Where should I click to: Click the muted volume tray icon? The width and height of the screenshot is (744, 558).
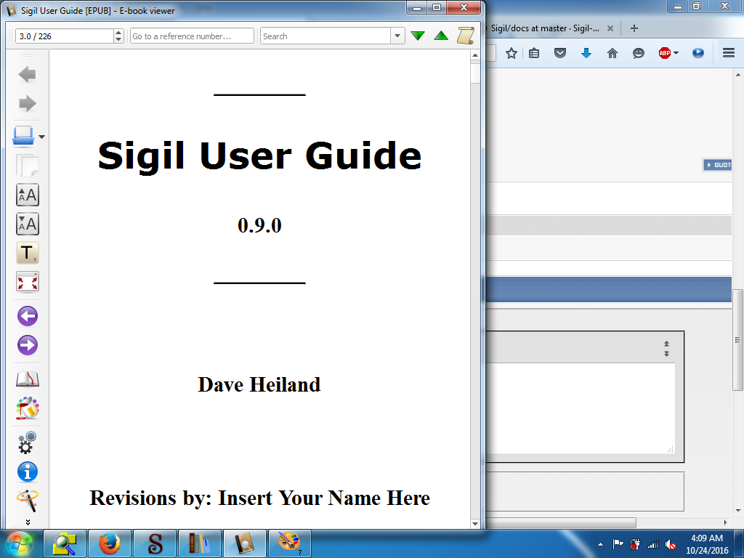pos(671,544)
